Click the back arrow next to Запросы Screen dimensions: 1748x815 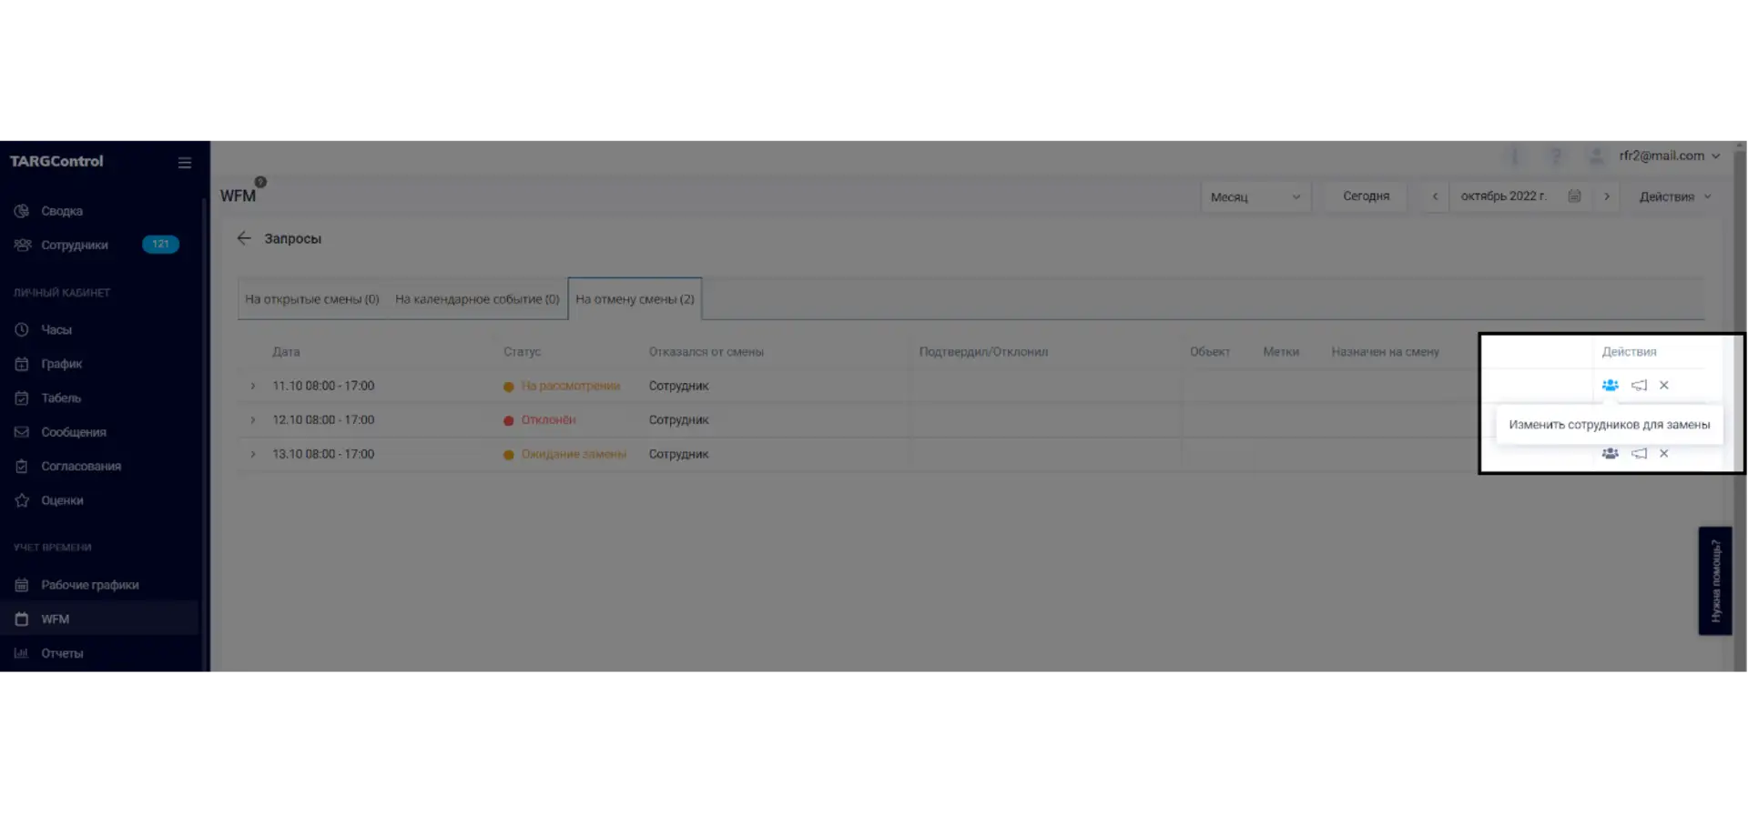point(244,238)
